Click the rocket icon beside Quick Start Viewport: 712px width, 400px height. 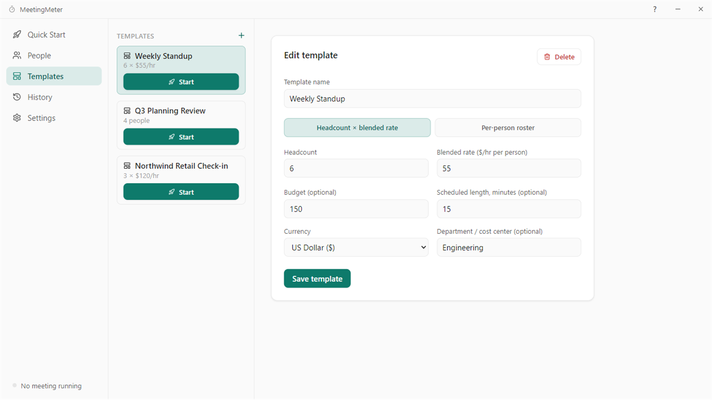click(17, 35)
